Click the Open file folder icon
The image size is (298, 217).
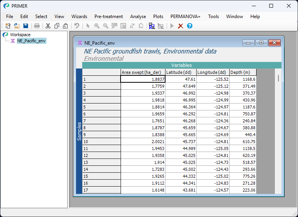17,26
